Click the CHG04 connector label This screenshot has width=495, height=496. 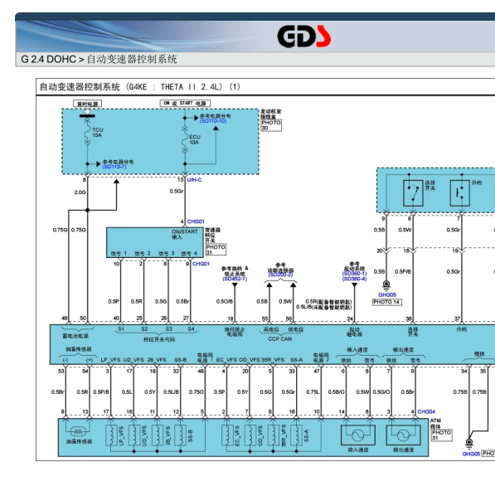(426, 411)
